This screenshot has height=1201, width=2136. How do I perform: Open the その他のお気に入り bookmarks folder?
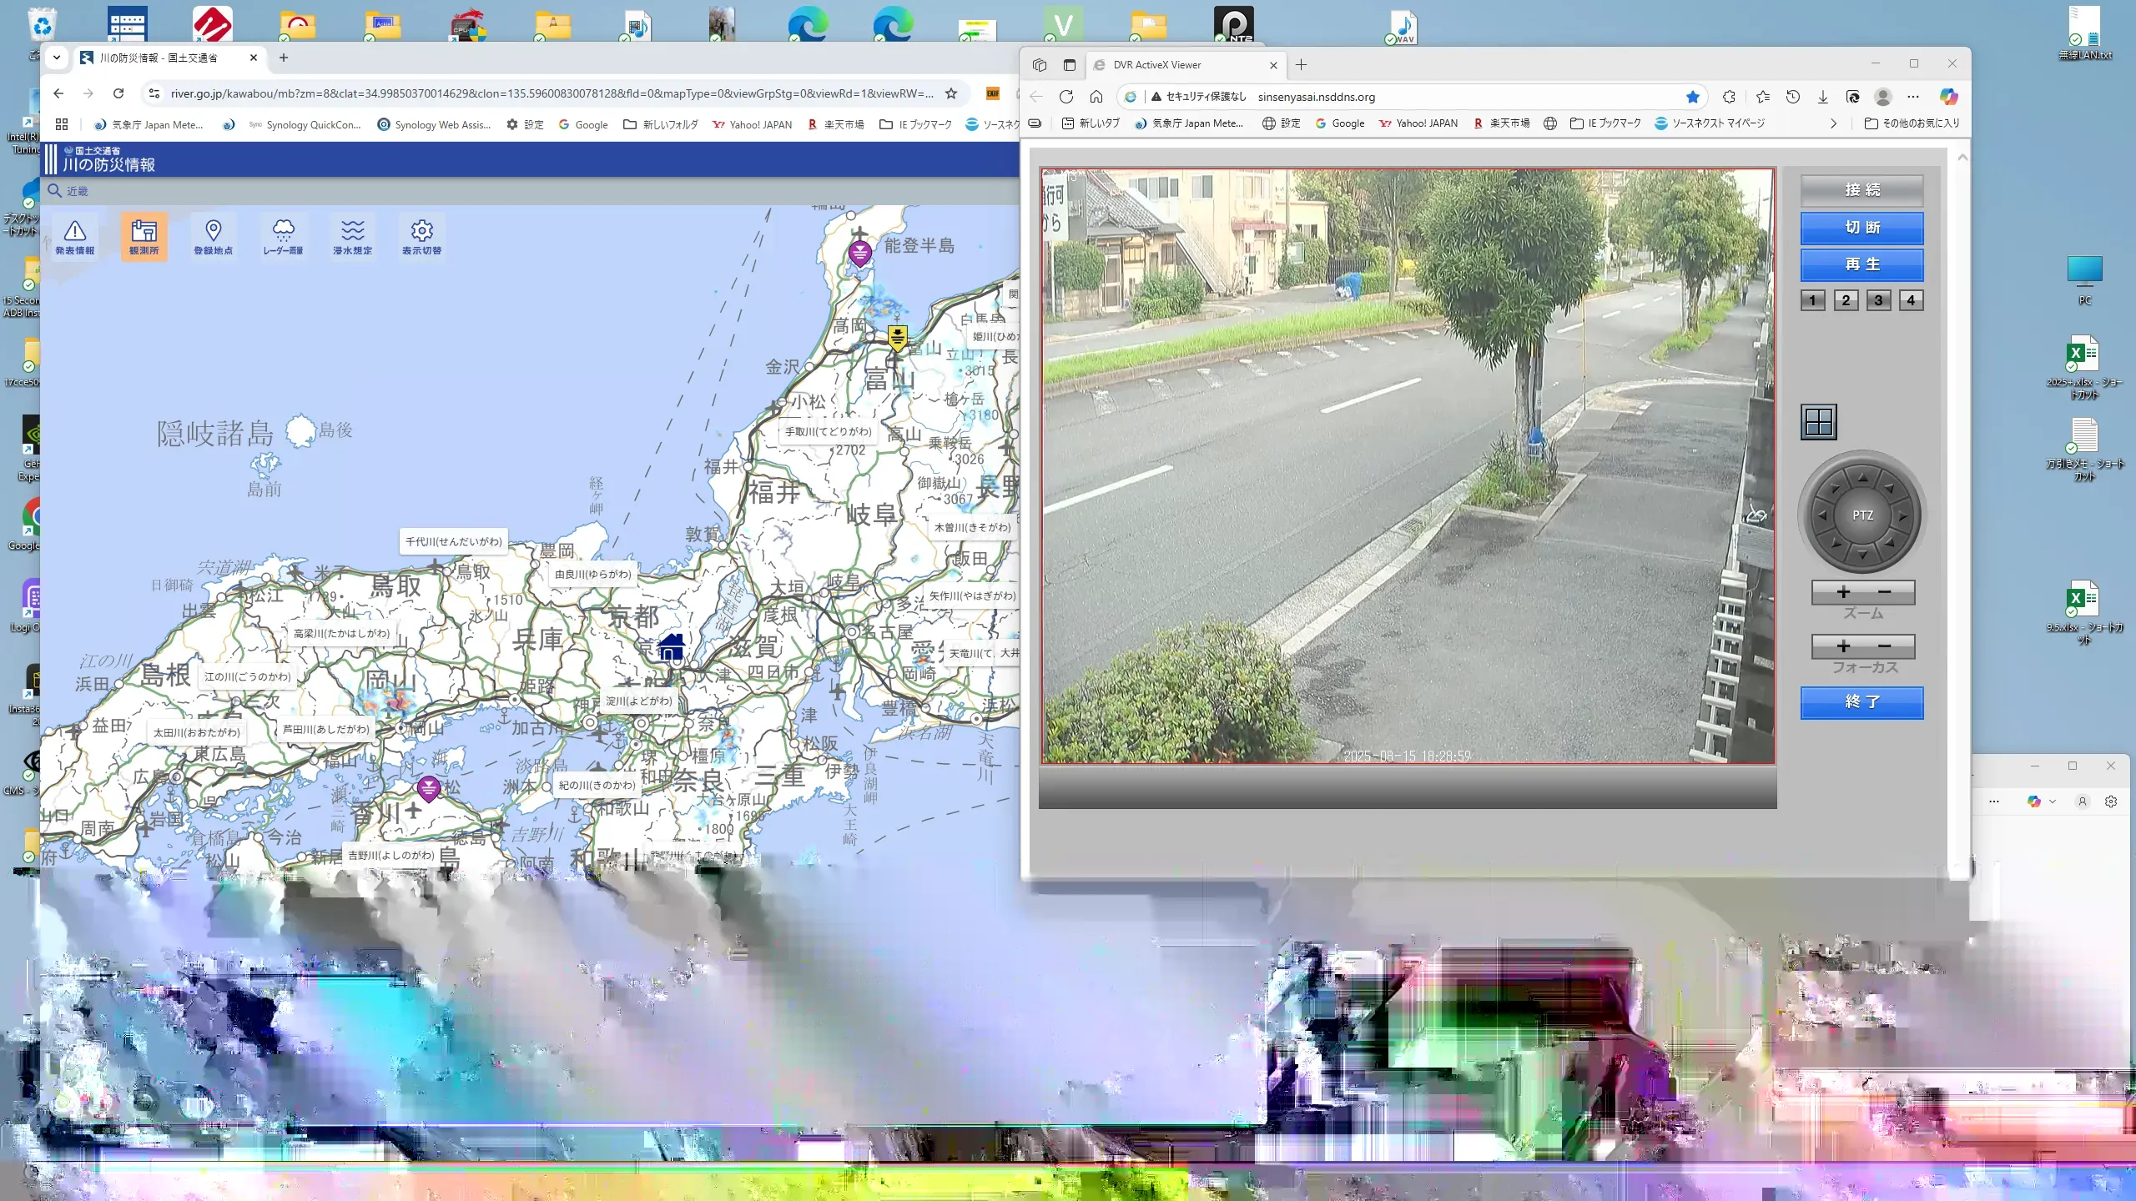click(x=1912, y=123)
